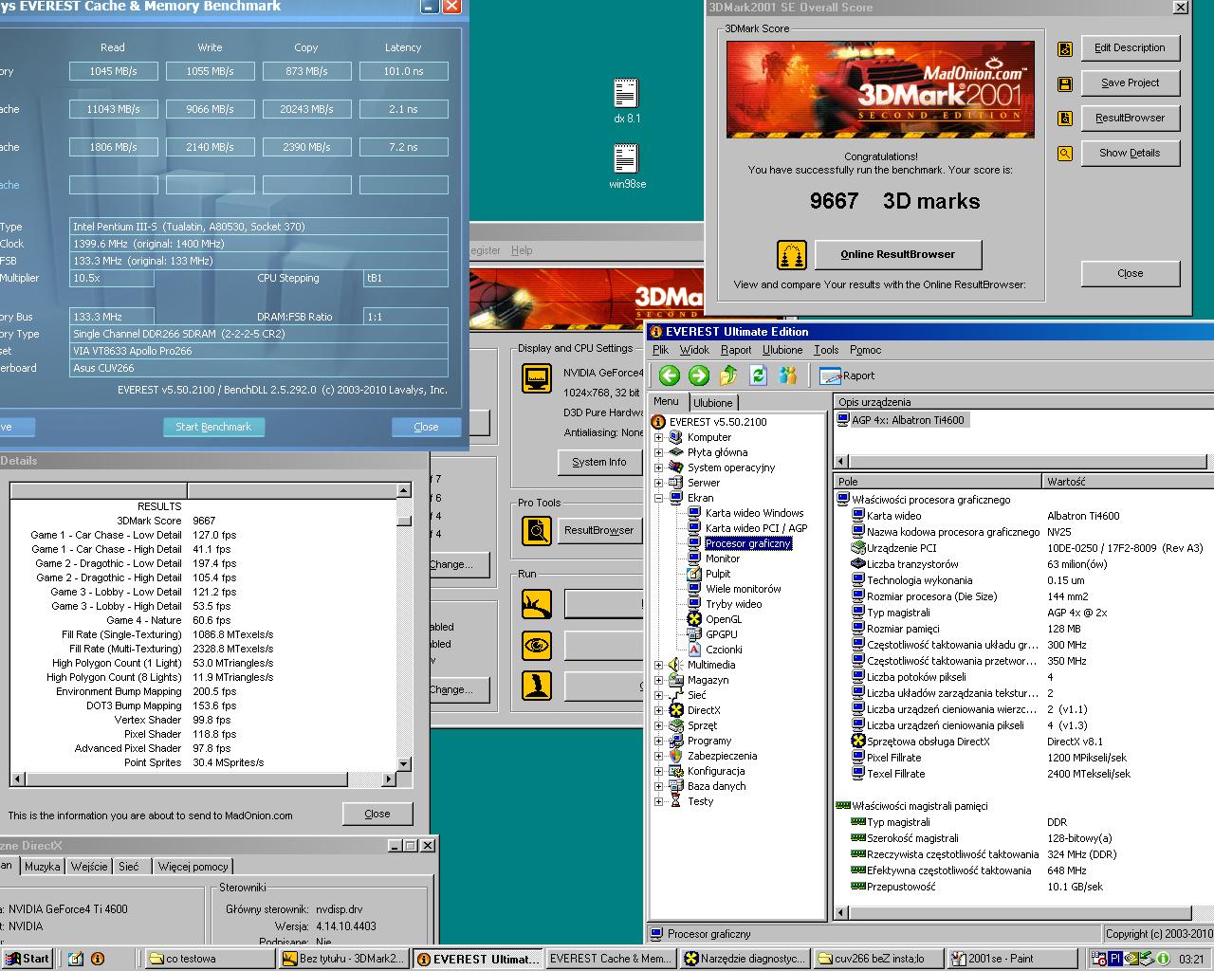Click the Online ResultBrowser tree icon
The width and height of the screenshot is (1214, 971).
point(792,255)
